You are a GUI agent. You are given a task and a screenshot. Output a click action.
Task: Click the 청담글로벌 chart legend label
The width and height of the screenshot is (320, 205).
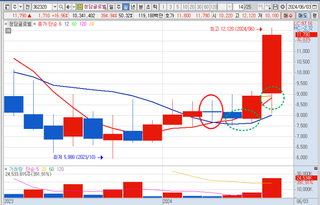20,24
